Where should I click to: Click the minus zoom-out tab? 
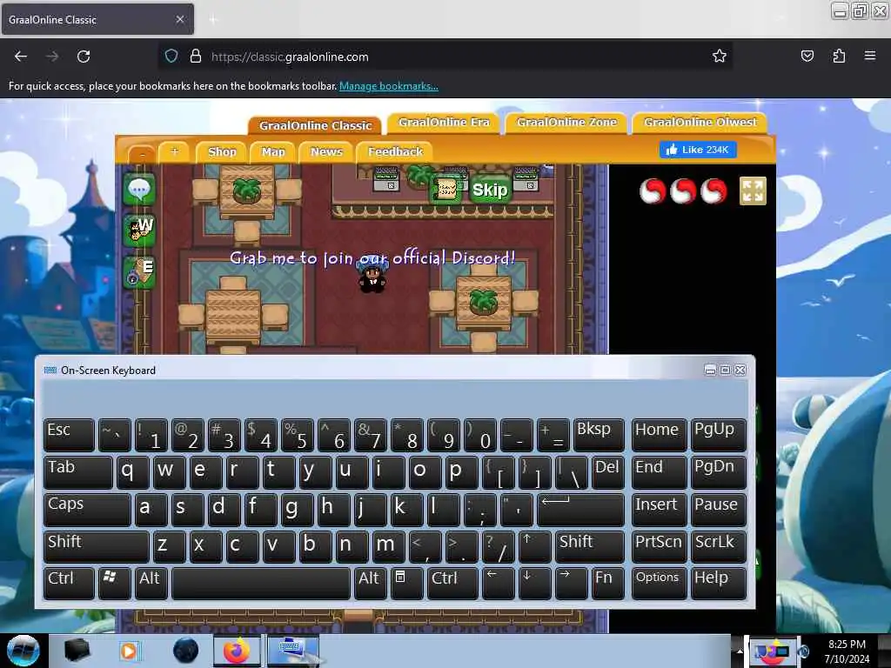143,154
